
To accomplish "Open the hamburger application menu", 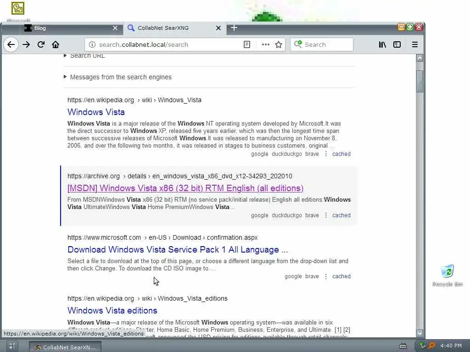I will 415,44.
